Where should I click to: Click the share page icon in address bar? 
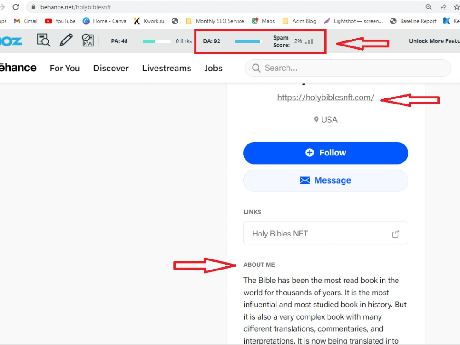click(443, 7)
